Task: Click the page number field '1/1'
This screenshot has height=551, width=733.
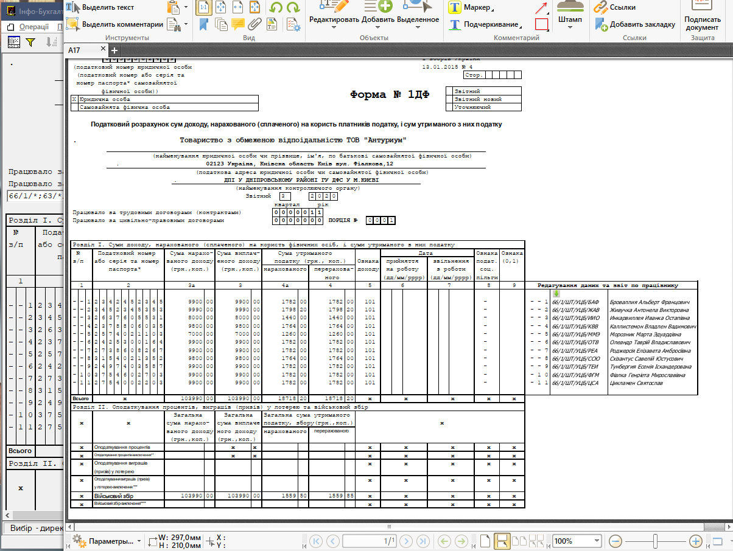Action: pos(370,541)
